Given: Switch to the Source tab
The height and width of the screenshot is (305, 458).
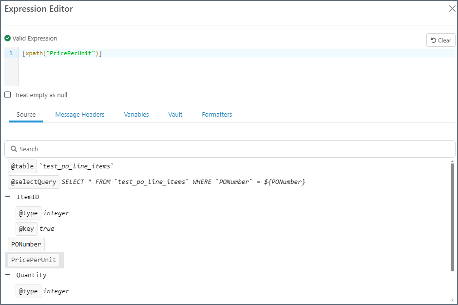Looking at the screenshot, I should (x=26, y=115).
